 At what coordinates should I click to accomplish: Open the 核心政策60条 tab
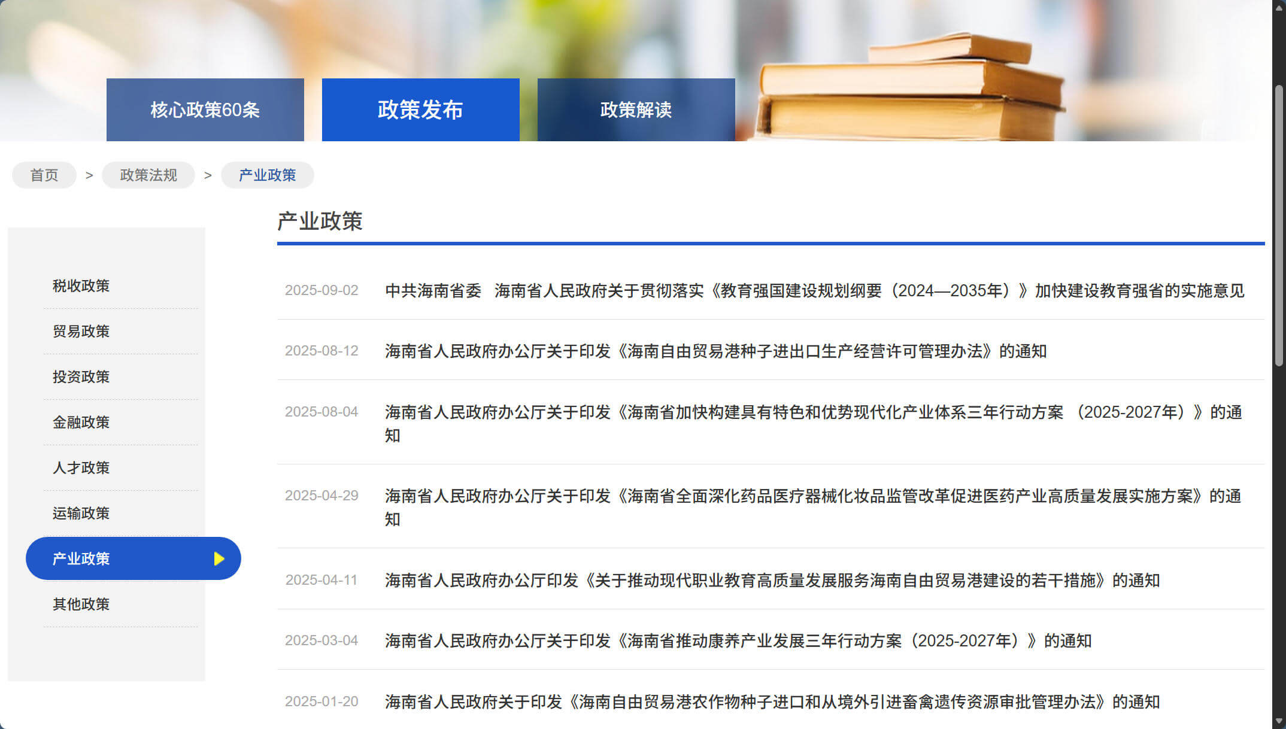[205, 110]
